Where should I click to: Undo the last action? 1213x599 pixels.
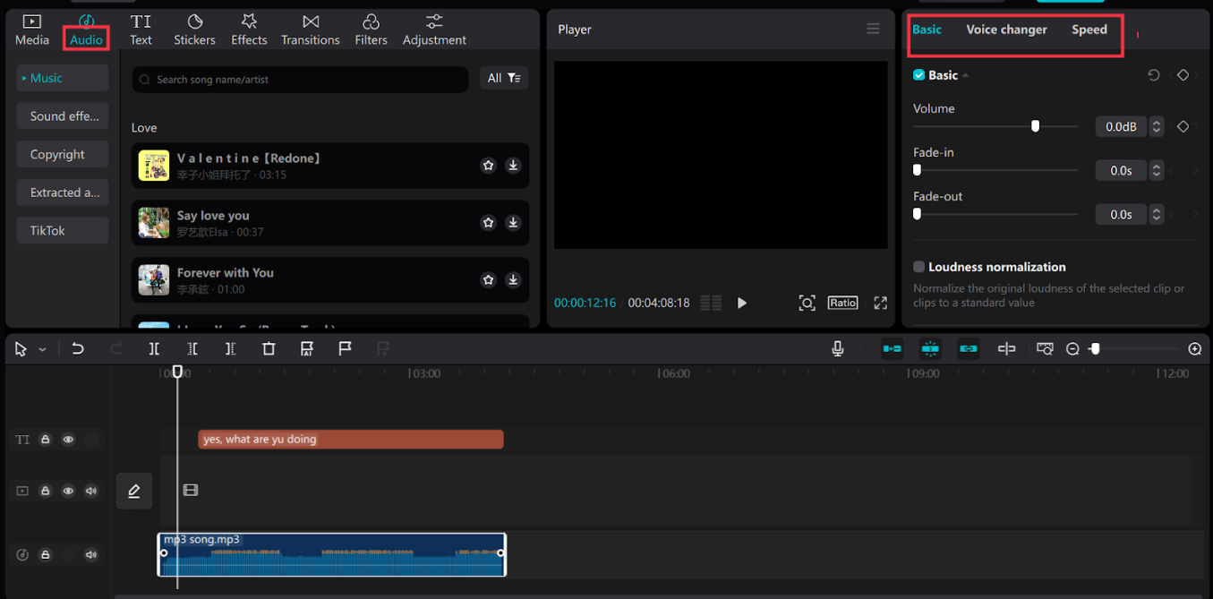click(x=78, y=349)
